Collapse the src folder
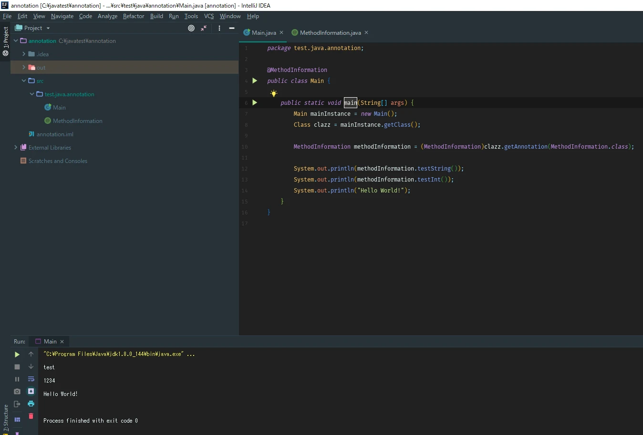This screenshot has height=435, width=643. [x=24, y=81]
